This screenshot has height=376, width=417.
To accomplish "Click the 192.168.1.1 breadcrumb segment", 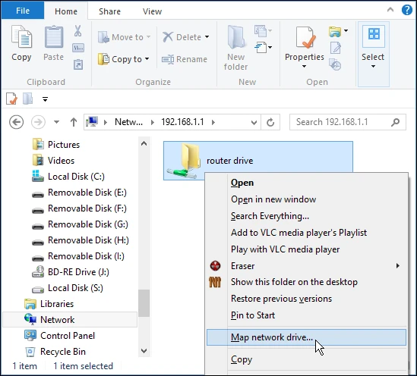I will coord(182,122).
